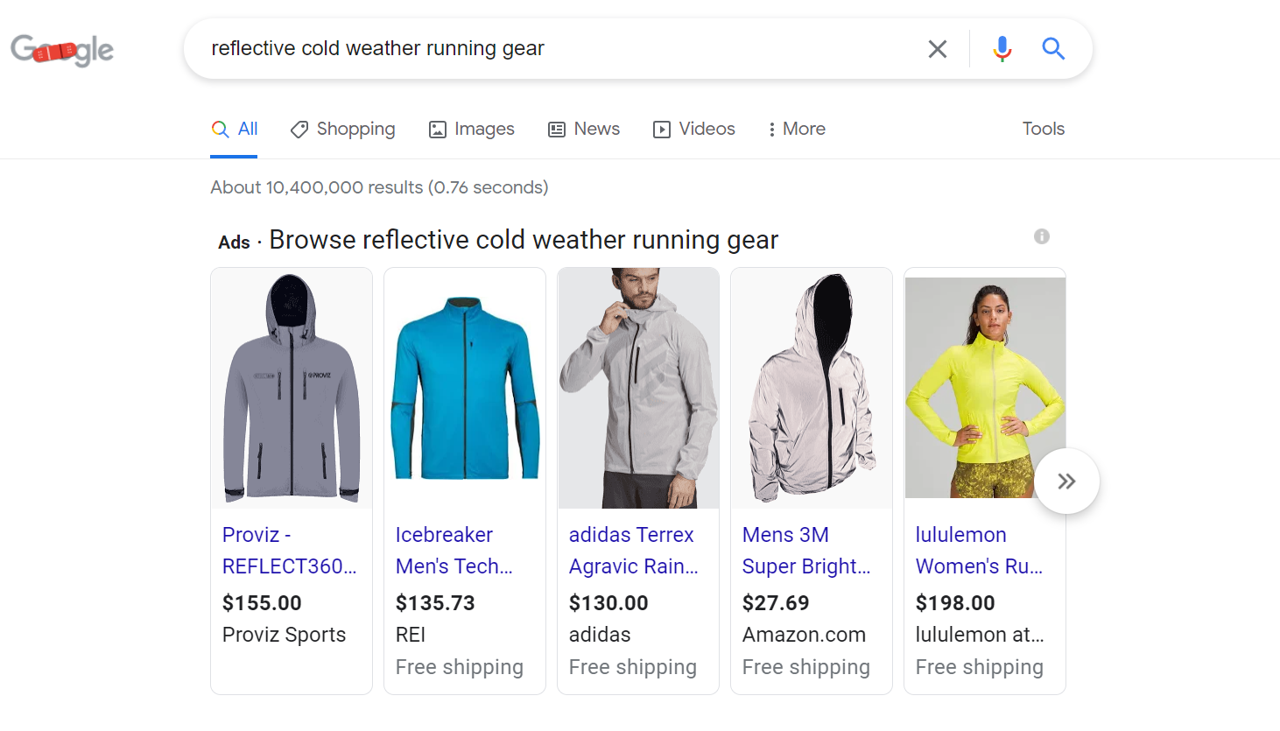Click the Icebreaker blue jacket thumbnail

(x=464, y=388)
